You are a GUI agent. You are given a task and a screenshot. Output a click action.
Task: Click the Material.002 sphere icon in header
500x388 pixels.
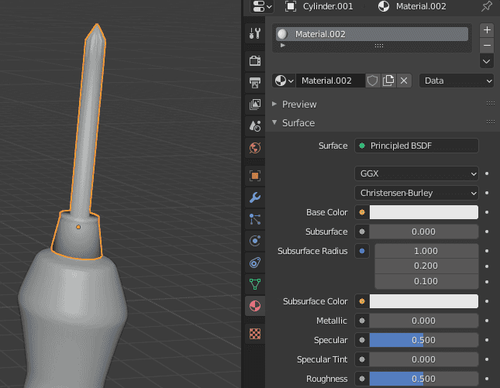pos(383,6)
